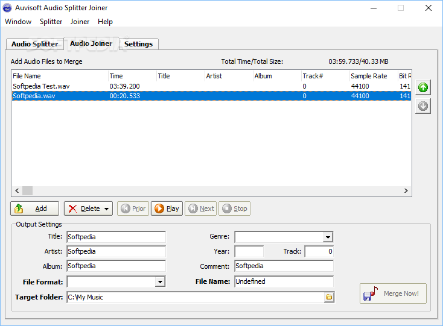Expand the File Format dropdown
This screenshot has width=443, height=326.
click(160, 282)
